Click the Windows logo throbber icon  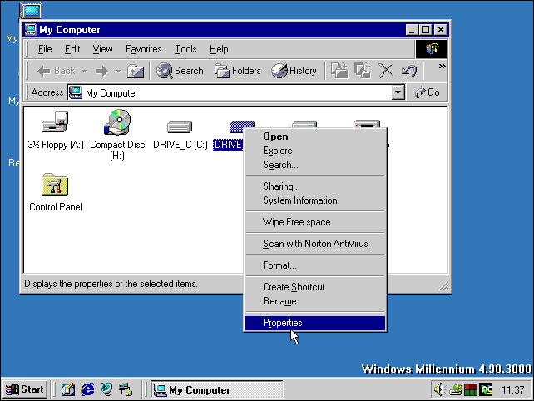(x=432, y=49)
